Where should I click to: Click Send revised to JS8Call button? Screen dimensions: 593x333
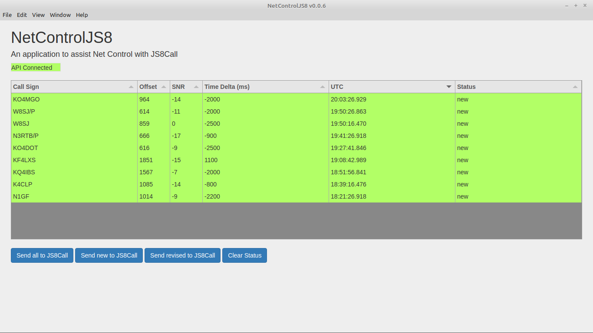(x=182, y=255)
